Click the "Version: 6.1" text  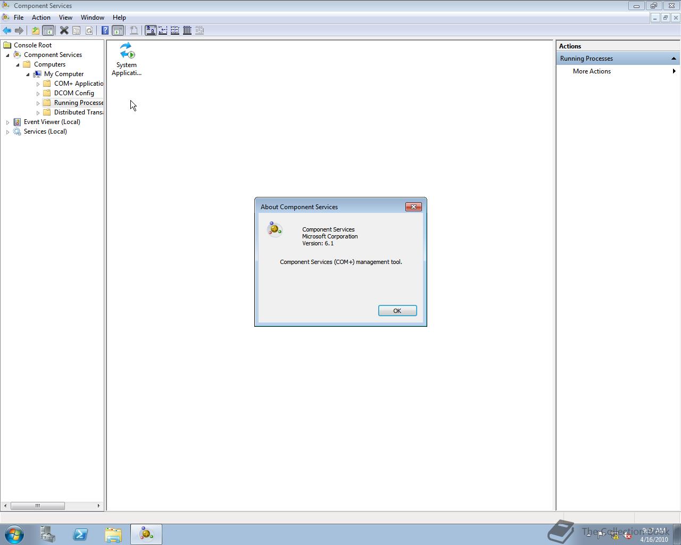click(x=318, y=243)
